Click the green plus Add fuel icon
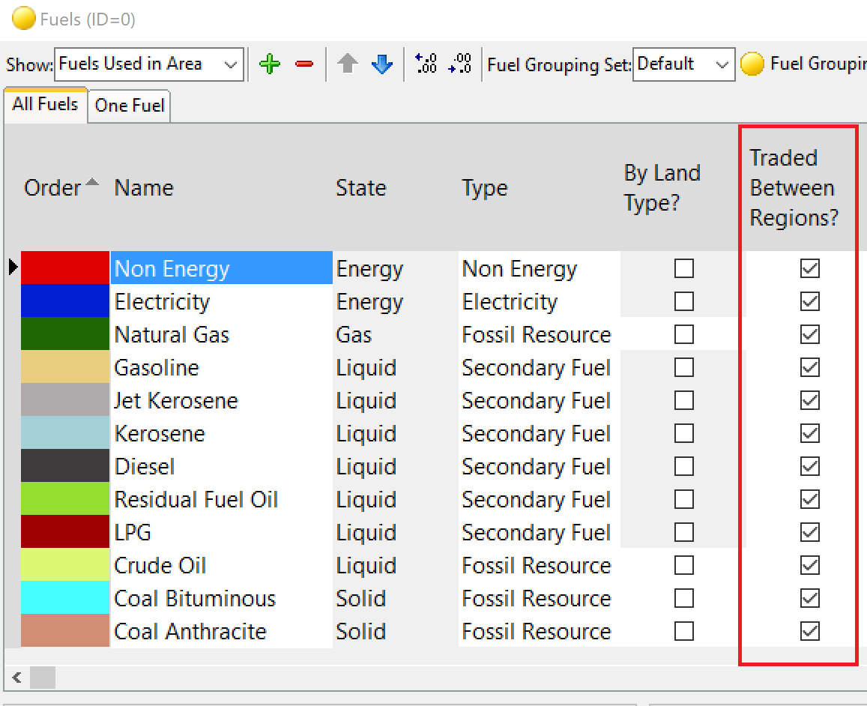Screen dimensions: 867x706 270,64
